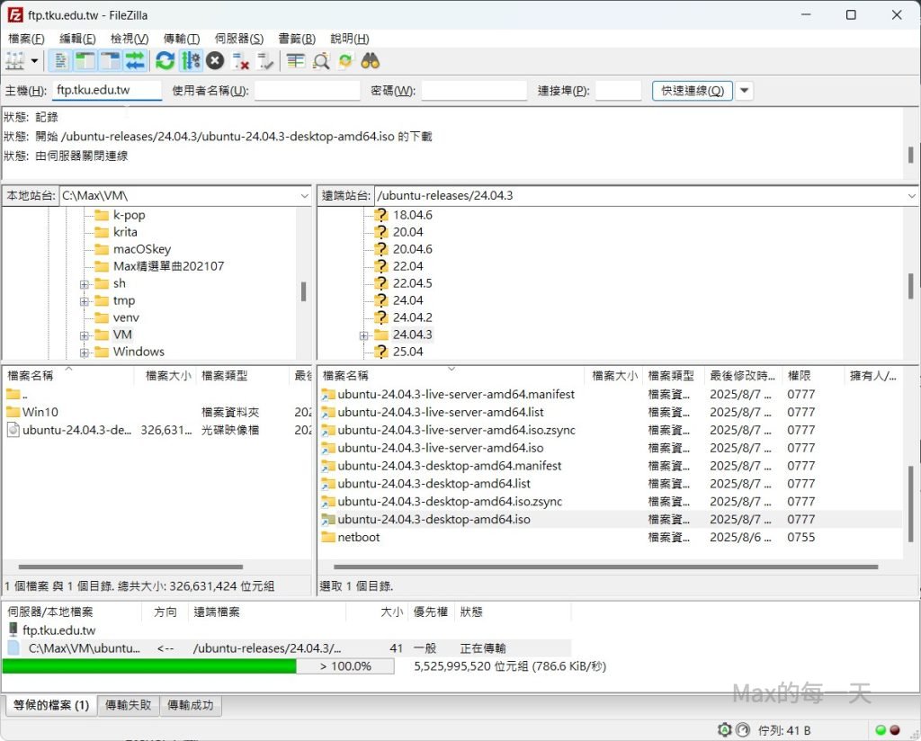Viewport: 921px width, 741px height.
Task: Select ubuntu-24.04.3-live-server-amd64.iso in remote list
Action: [x=440, y=448]
